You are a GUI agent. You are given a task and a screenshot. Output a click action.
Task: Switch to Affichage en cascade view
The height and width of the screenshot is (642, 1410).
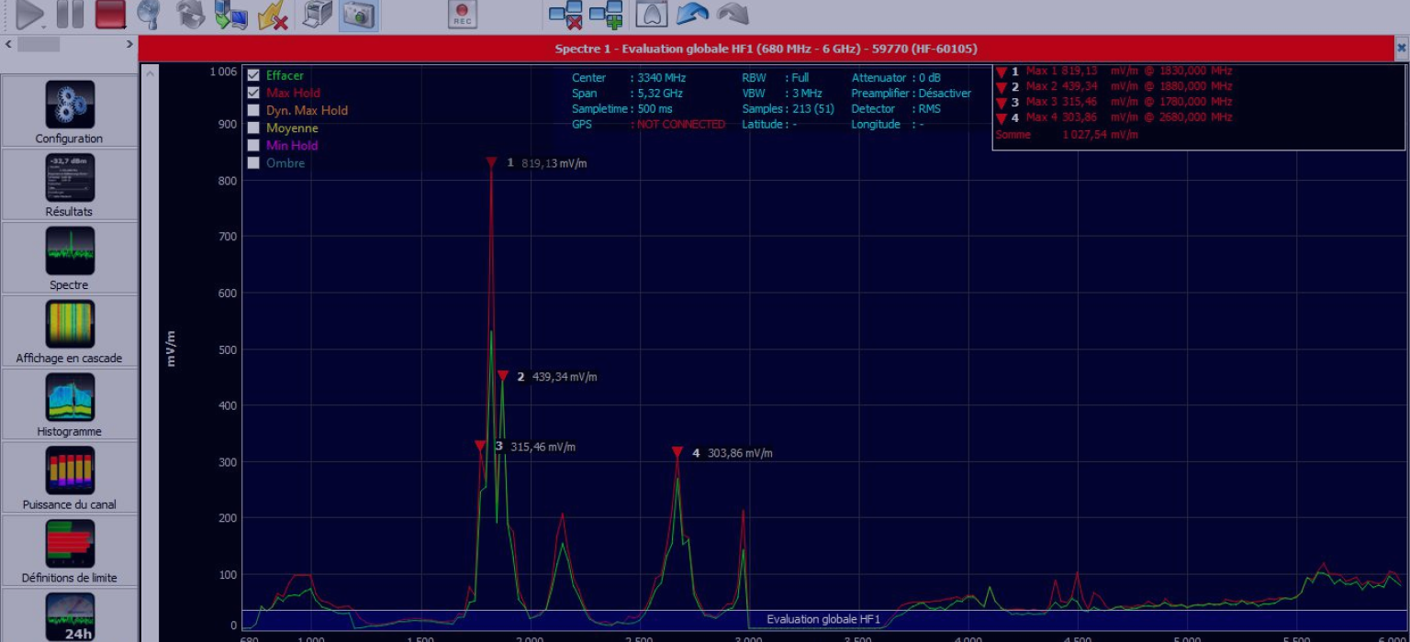[x=70, y=331]
